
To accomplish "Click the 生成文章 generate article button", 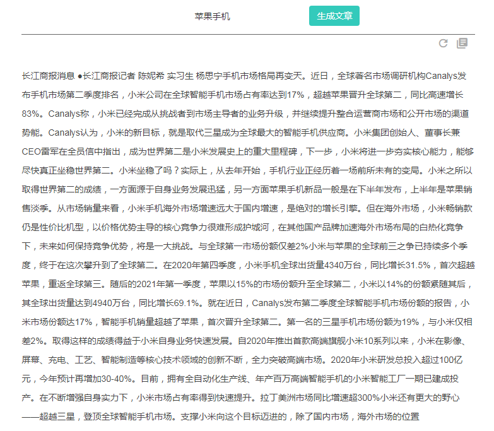I will (334, 16).
